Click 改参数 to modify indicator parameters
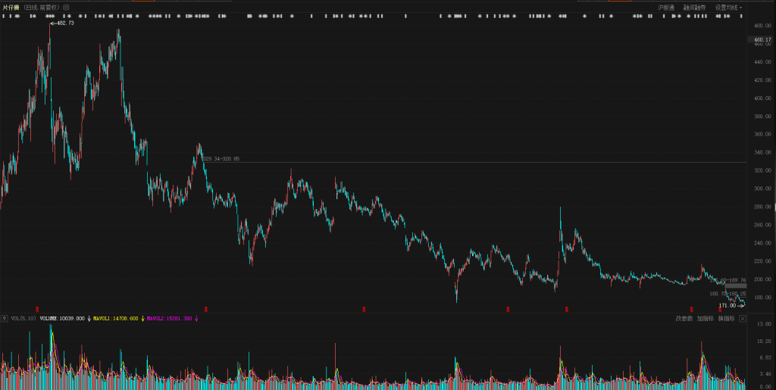The height and width of the screenshot is (390, 776). coord(684,319)
